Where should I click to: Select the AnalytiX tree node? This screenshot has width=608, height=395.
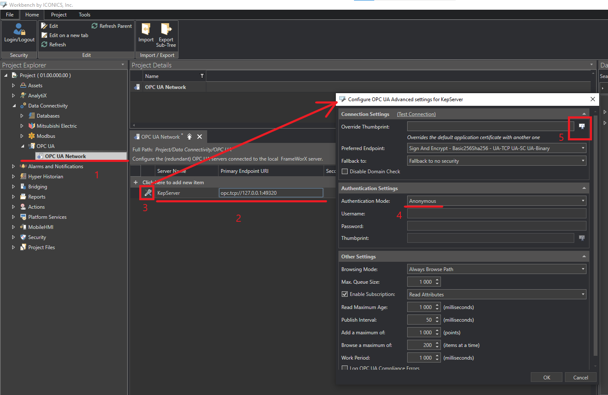point(37,96)
